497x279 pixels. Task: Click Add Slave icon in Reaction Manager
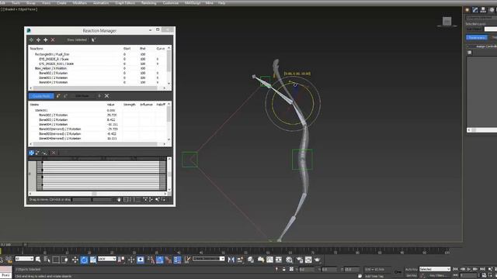[x=38, y=40]
